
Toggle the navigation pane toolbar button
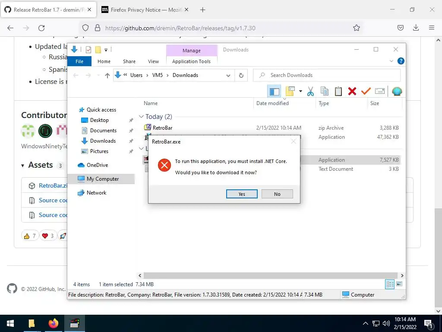click(x=274, y=91)
